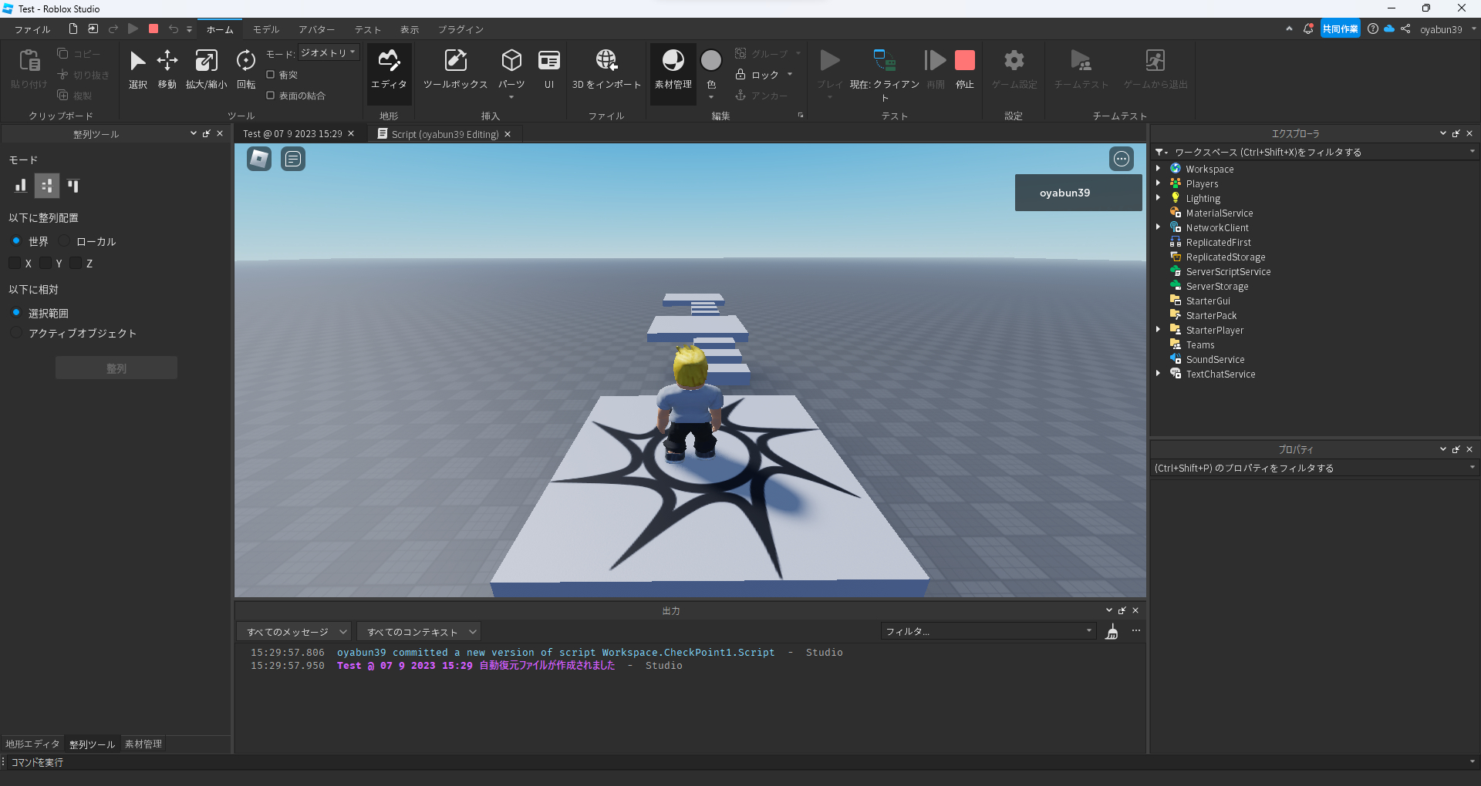Image resolution: width=1481 pixels, height=786 pixels.
Task: Open the すべてのメッセージ dropdown
Action: [294, 632]
